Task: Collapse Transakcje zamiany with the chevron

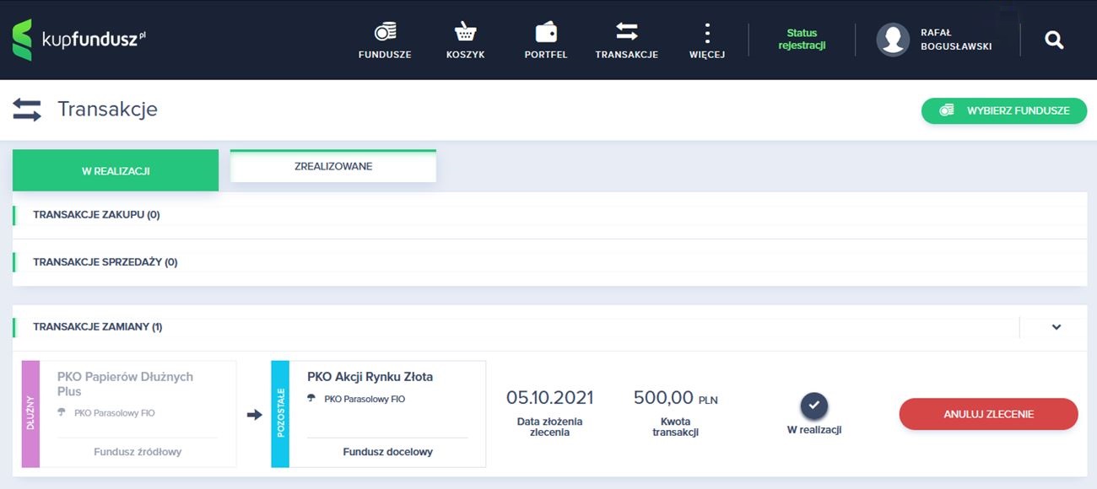Action: pos(1056,327)
